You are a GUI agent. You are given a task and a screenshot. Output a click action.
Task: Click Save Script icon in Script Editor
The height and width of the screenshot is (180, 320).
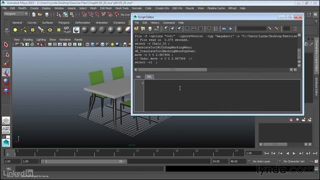point(150,29)
